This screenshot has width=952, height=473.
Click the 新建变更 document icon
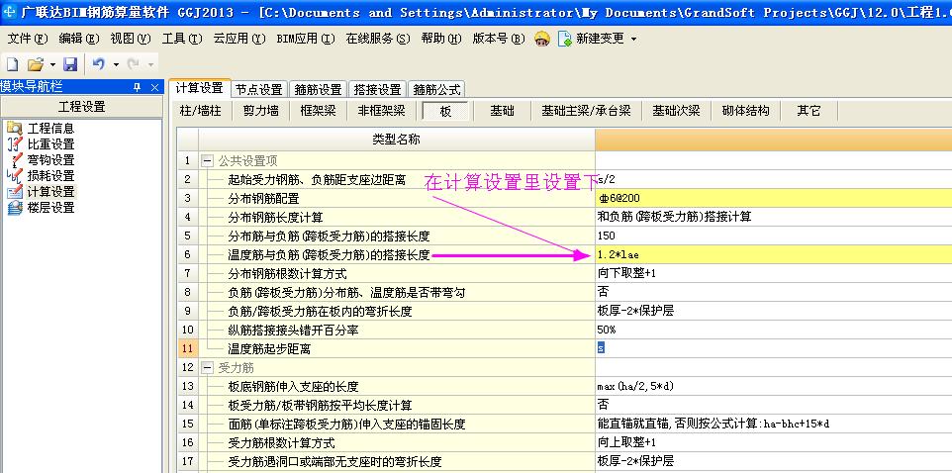click(x=565, y=39)
